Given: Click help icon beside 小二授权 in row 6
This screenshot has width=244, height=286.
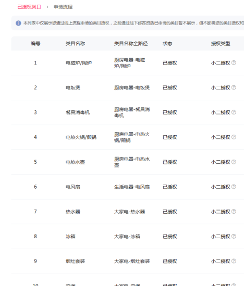Looking at the screenshot, I should pos(234,187).
